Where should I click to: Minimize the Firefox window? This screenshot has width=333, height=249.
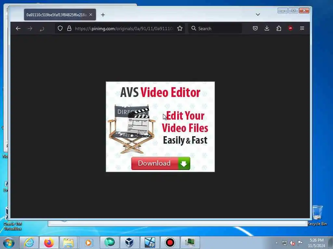pyautogui.click(x=283, y=11)
